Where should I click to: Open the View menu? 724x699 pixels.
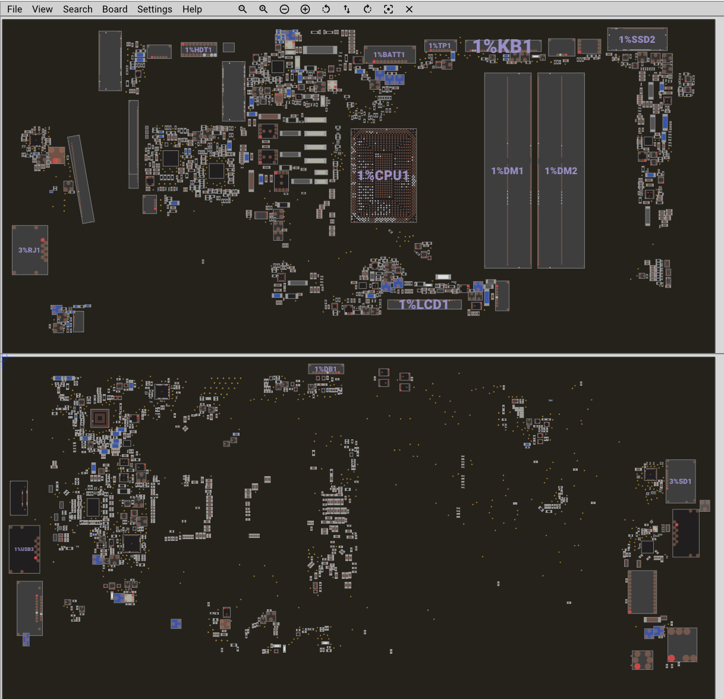42,10
